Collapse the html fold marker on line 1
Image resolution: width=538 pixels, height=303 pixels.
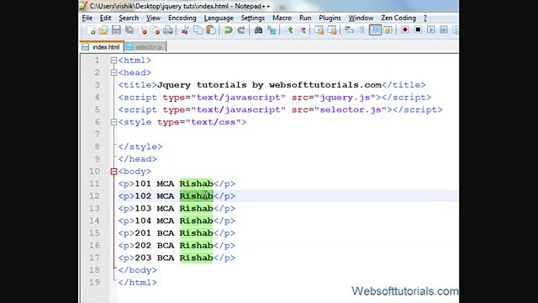pos(113,61)
